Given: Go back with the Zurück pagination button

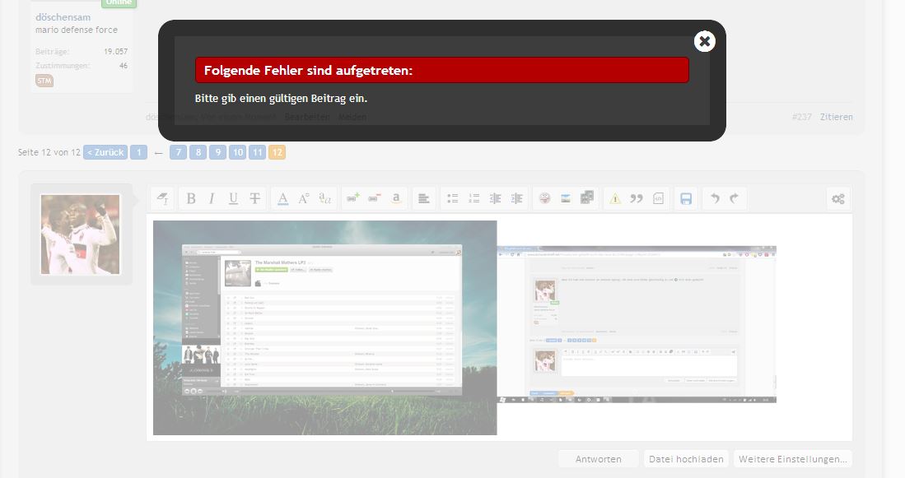Looking at the screenshot, I should coord(105,152).
